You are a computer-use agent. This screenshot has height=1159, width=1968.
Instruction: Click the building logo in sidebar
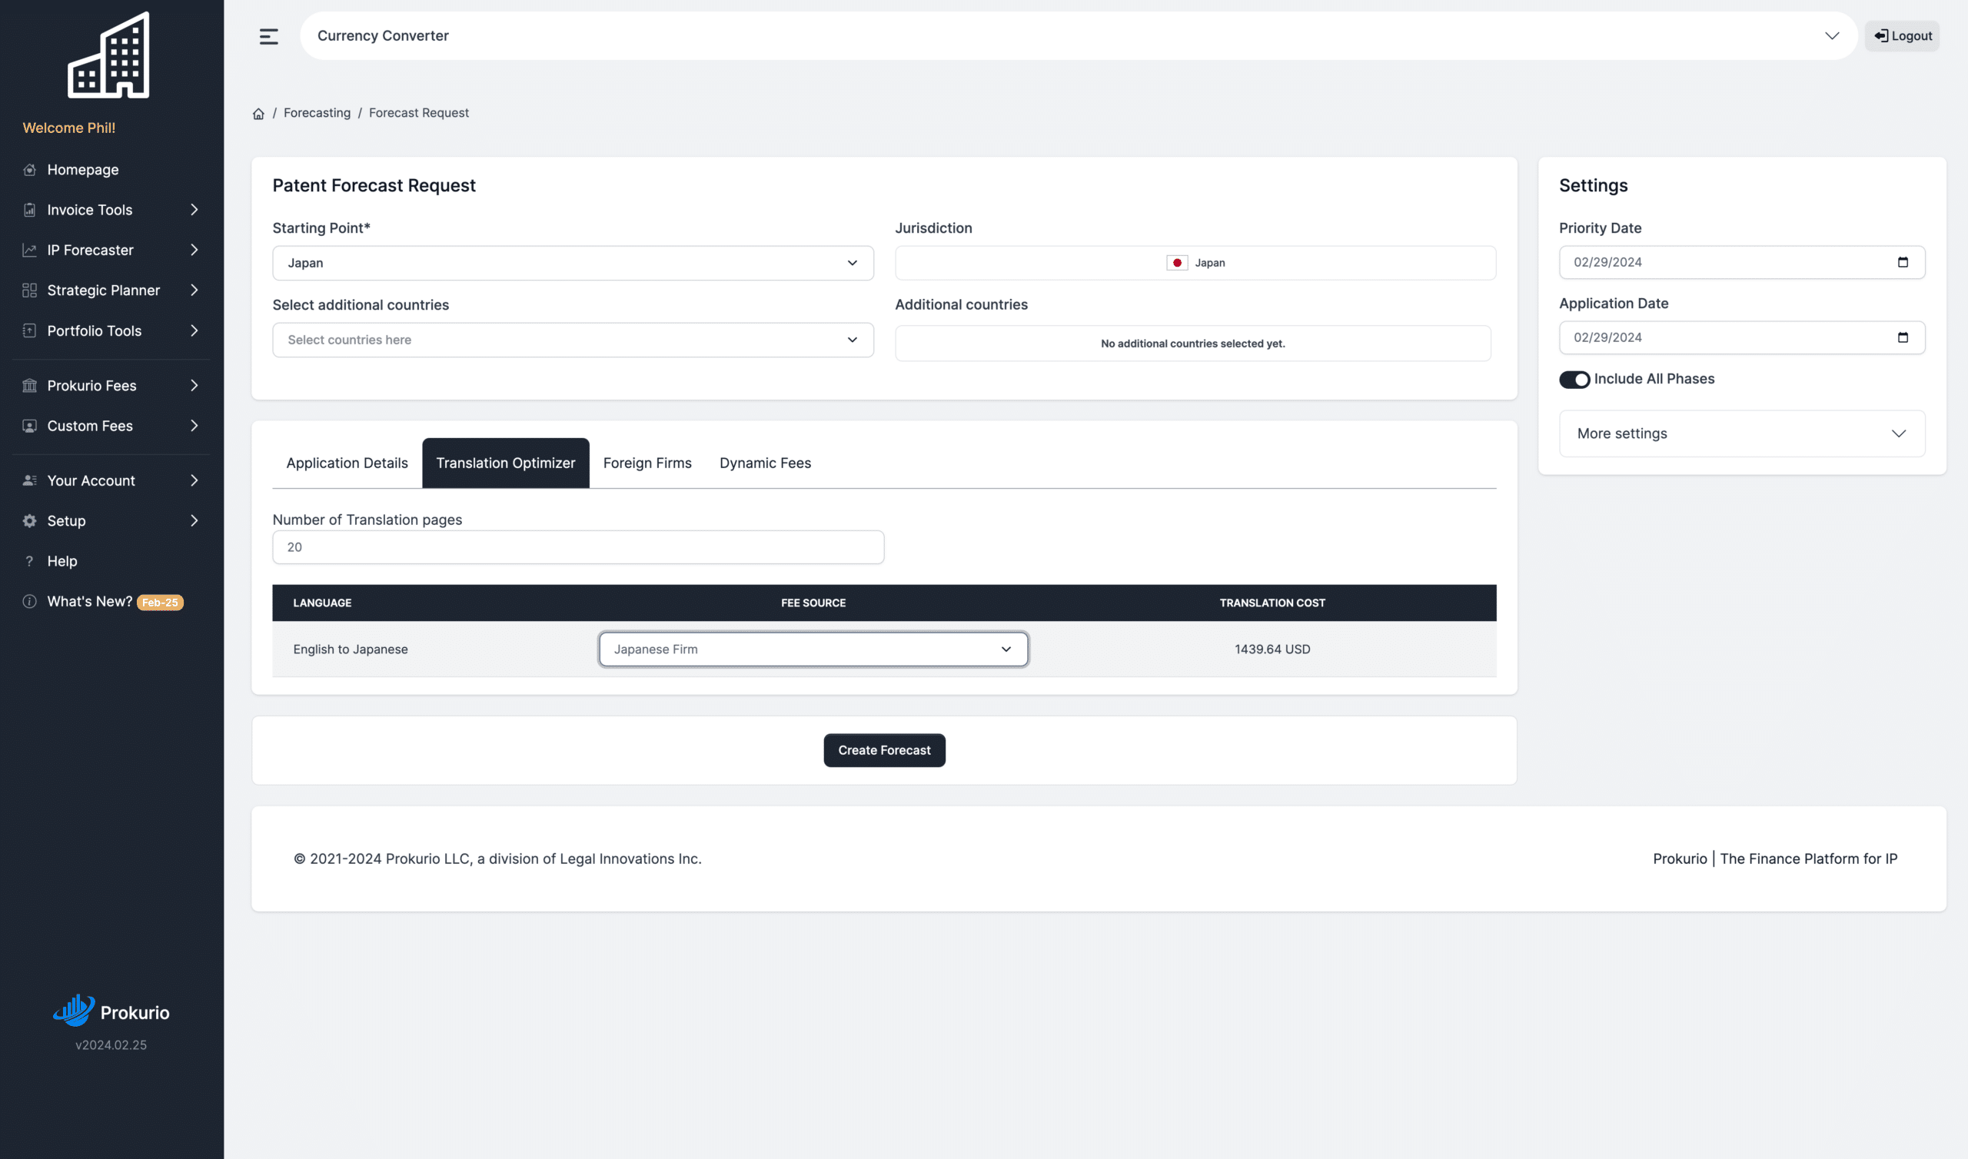(108, 55)
